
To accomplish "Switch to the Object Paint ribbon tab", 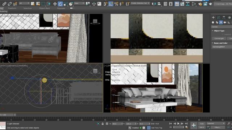I will click(44, 8).
